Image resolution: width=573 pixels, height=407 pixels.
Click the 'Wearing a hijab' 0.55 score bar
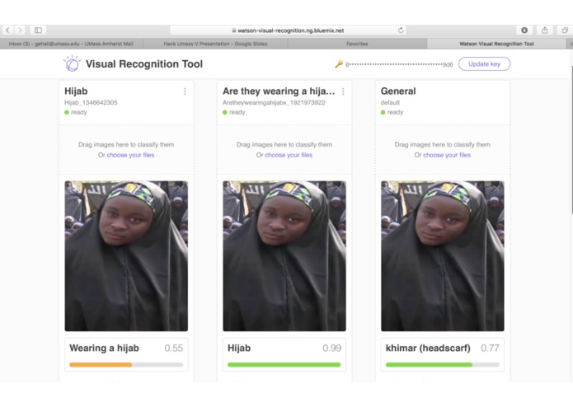point(126,365)
